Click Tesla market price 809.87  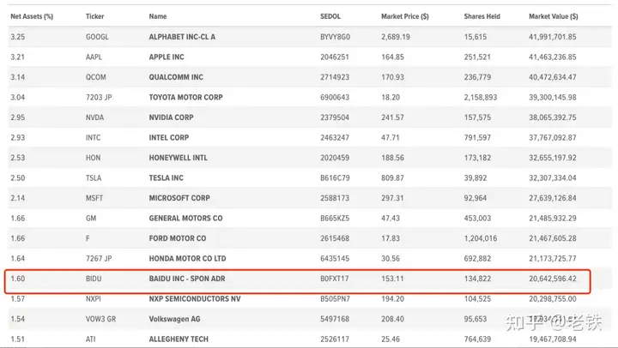[x=392, y=178]
